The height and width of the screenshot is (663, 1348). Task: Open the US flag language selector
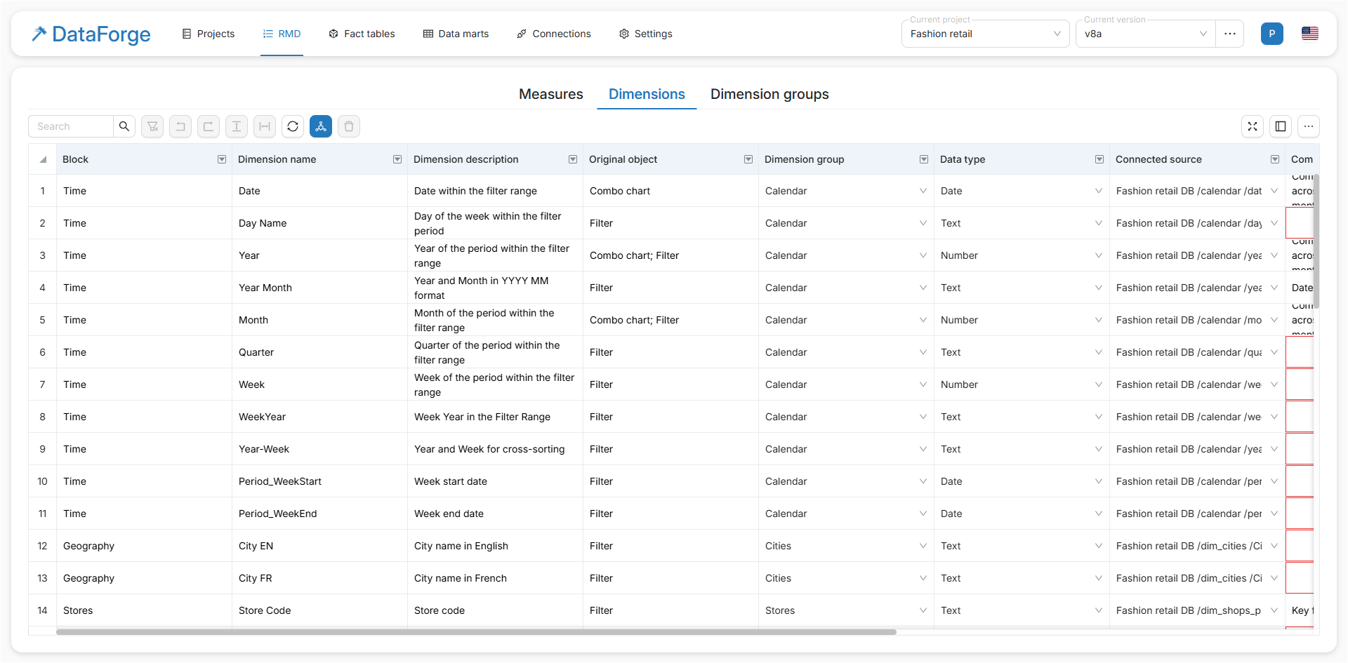pyautogui.click(x=1309, y=34)
